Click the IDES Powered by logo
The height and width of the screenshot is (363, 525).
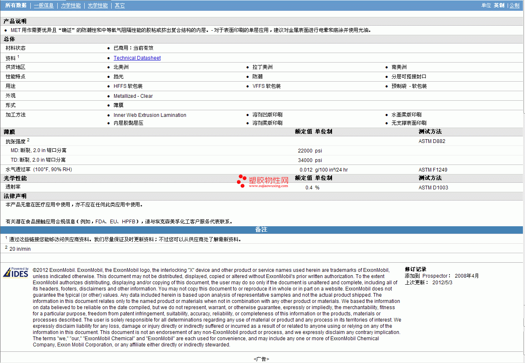(x=16, y=272)
